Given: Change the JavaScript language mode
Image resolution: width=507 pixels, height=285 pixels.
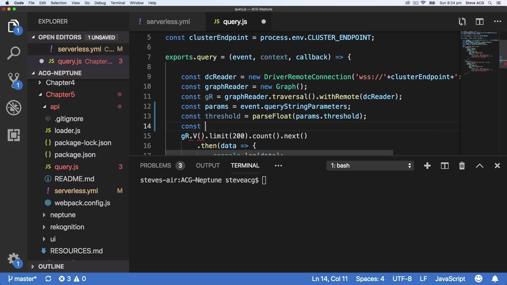Looking at the screenshot, I should point(450,279).
